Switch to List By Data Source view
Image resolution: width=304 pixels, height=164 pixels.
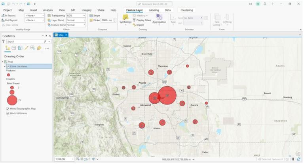pos(14,48)
